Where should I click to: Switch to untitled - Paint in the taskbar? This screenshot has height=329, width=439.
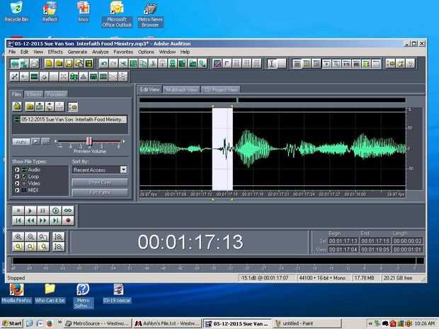tap(307, 323)
